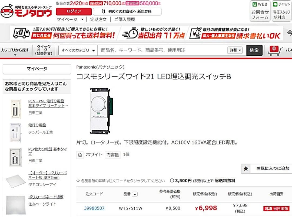Open order code 39988507 link
The width and height of the screenshot is (292, 217).
point(94,208)
